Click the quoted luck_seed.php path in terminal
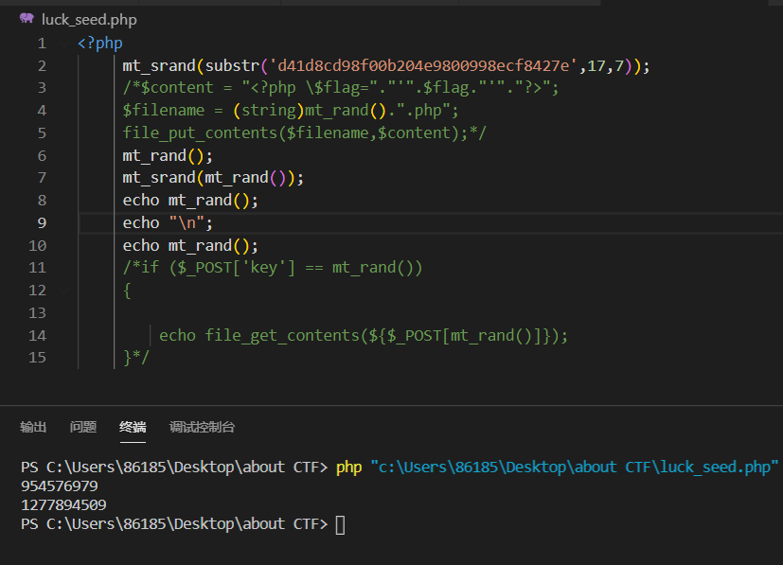The height and width of the screenshot is (565, 783). pos(575,468)
